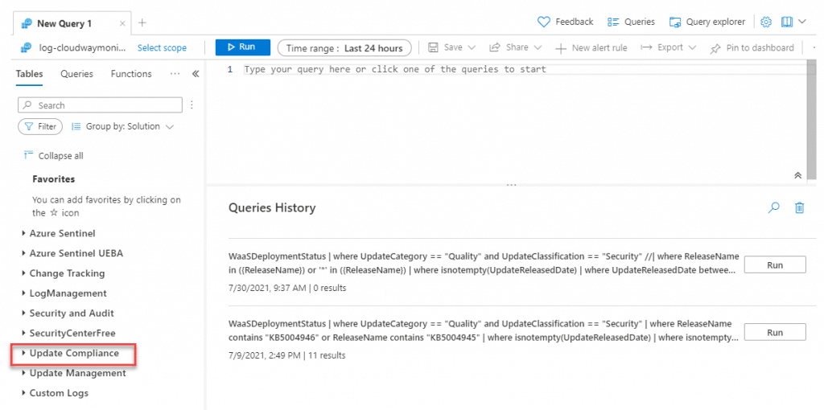Open the documentation book icon
The height and width of the screenshot is (410, 824).
786,22
